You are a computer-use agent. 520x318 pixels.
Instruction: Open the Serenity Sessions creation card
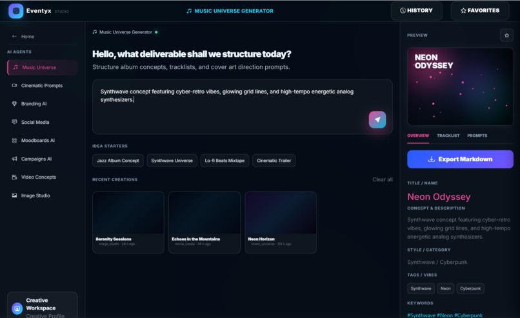coord(128,222)
